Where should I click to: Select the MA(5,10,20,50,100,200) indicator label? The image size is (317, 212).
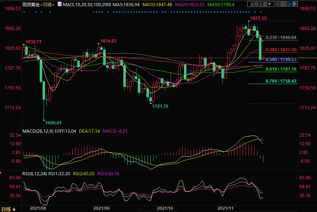85,4
